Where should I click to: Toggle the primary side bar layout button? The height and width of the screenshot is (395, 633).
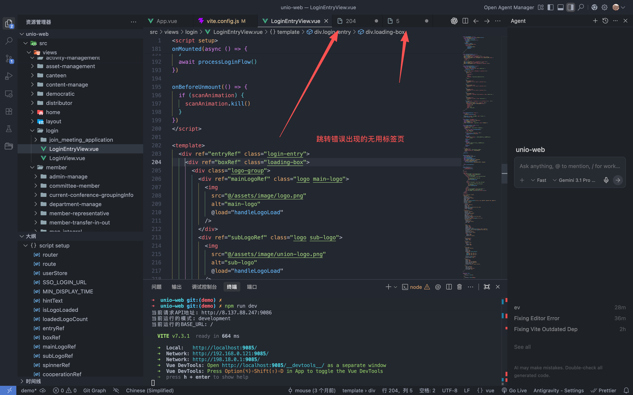click(550, 7)
